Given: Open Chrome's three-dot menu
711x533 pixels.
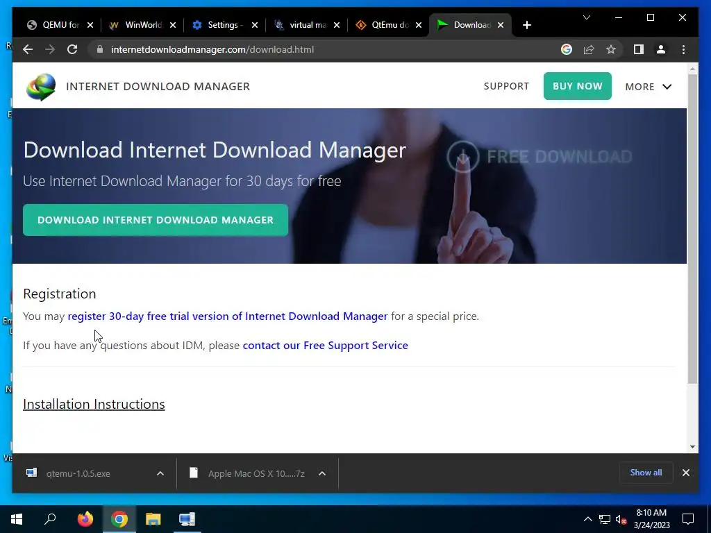Looking at the screenshot, I should tap(683, 49).
